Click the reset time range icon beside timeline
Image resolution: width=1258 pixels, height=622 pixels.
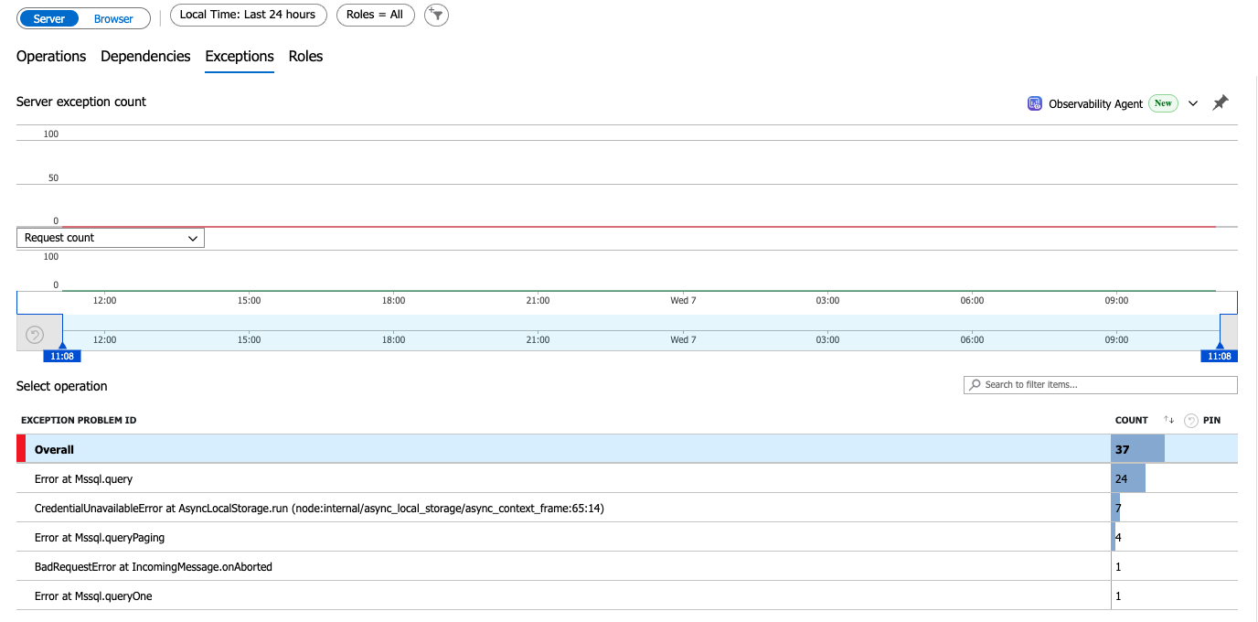[x=35, y=335]
